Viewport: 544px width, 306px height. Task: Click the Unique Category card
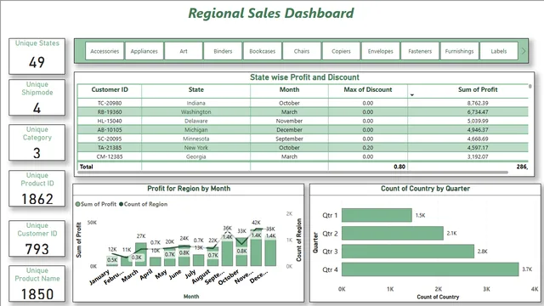(37, 143)
